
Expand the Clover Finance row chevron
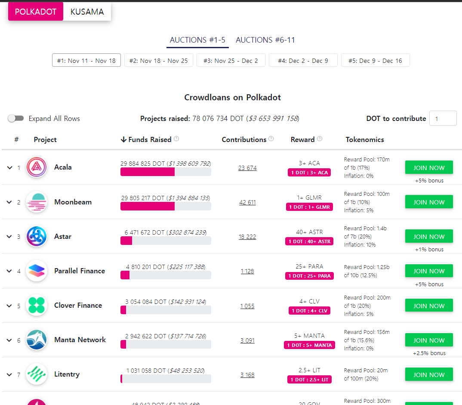click(x=10, y=306)
